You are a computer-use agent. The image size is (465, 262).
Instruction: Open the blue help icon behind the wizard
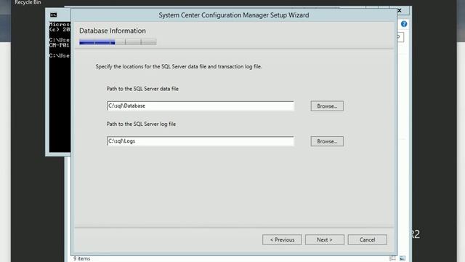404,24
